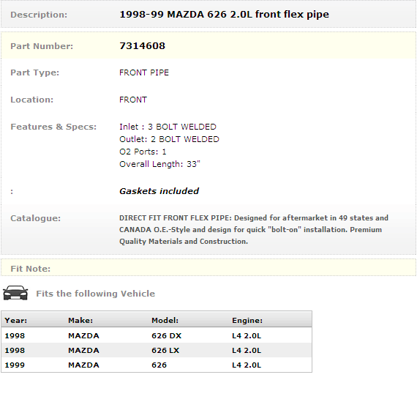The height and width of the screenshot is (402, 417).
Task: Click the Fit Note label
Action: (30, 269)
